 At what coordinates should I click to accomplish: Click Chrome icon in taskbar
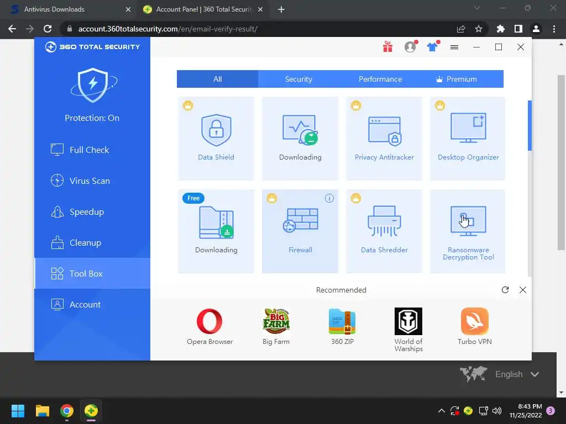(x=67, y=411)
